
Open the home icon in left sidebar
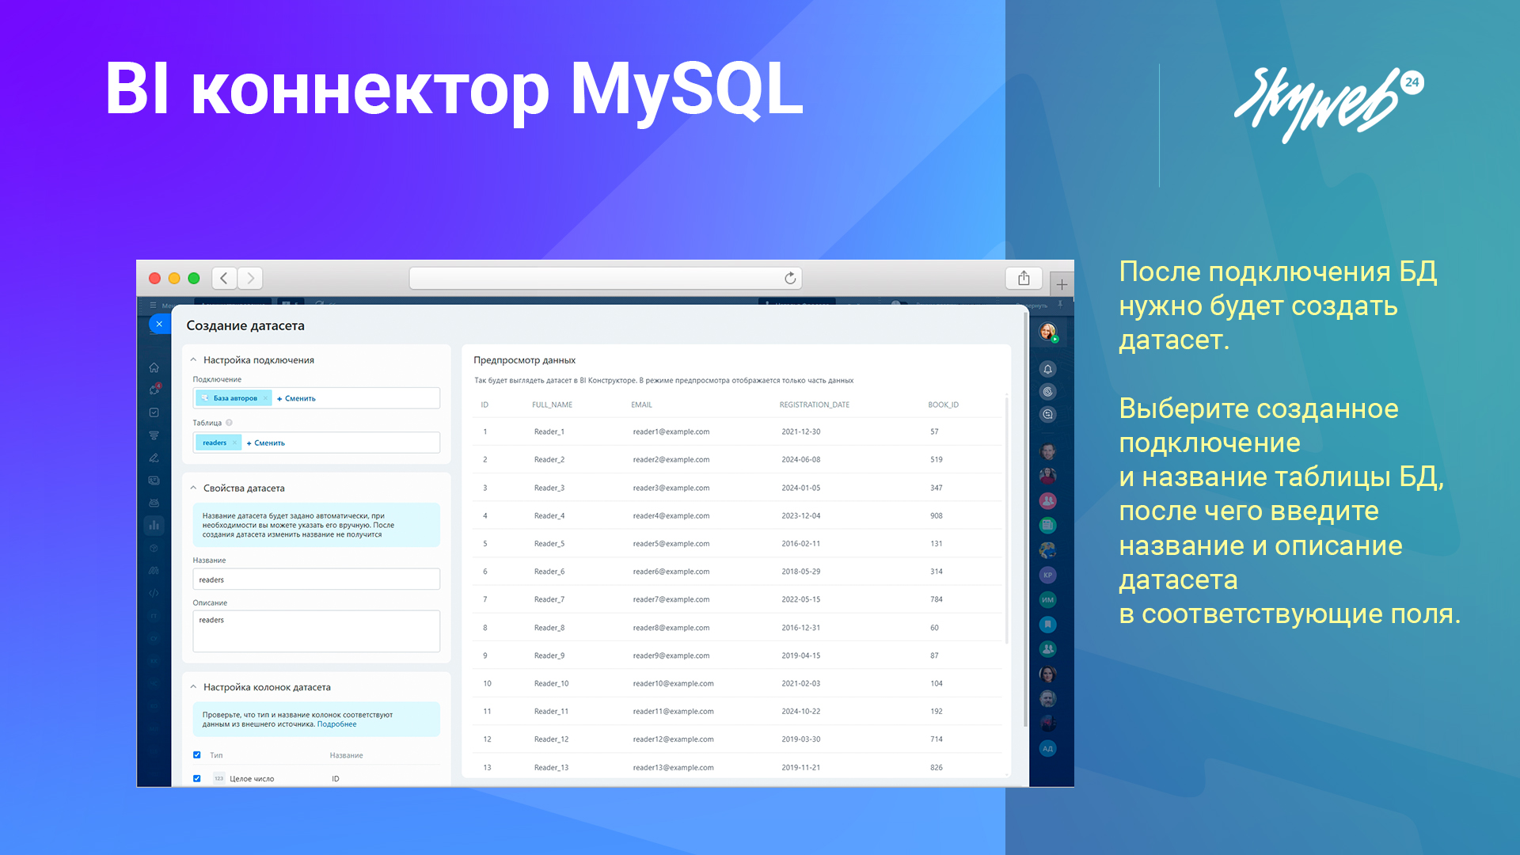tap(154, 367)
